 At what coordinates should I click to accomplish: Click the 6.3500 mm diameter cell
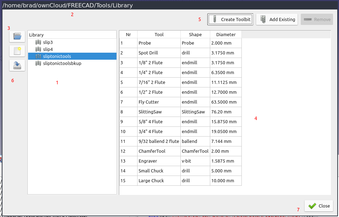tap(226, 72)
